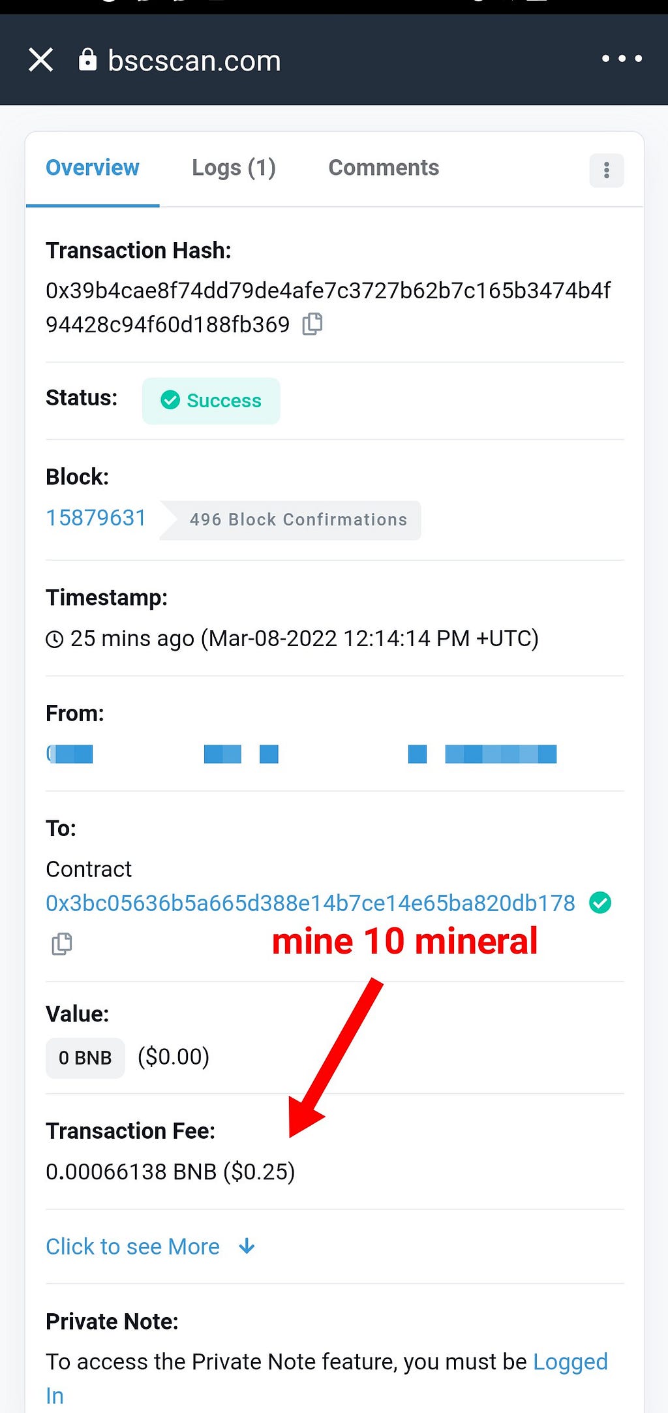Expand details via Click to see More
The height and width of the screenshot is (1413, 668).
pos(132,1247)
